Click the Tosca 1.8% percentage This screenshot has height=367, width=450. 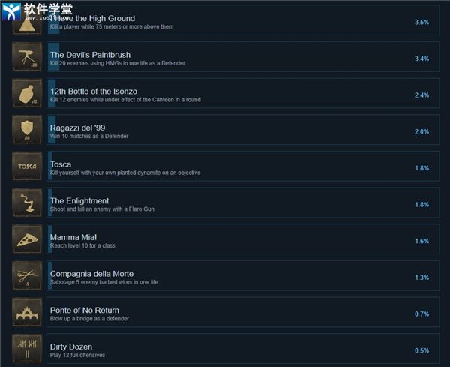click(x=421, y=168)
